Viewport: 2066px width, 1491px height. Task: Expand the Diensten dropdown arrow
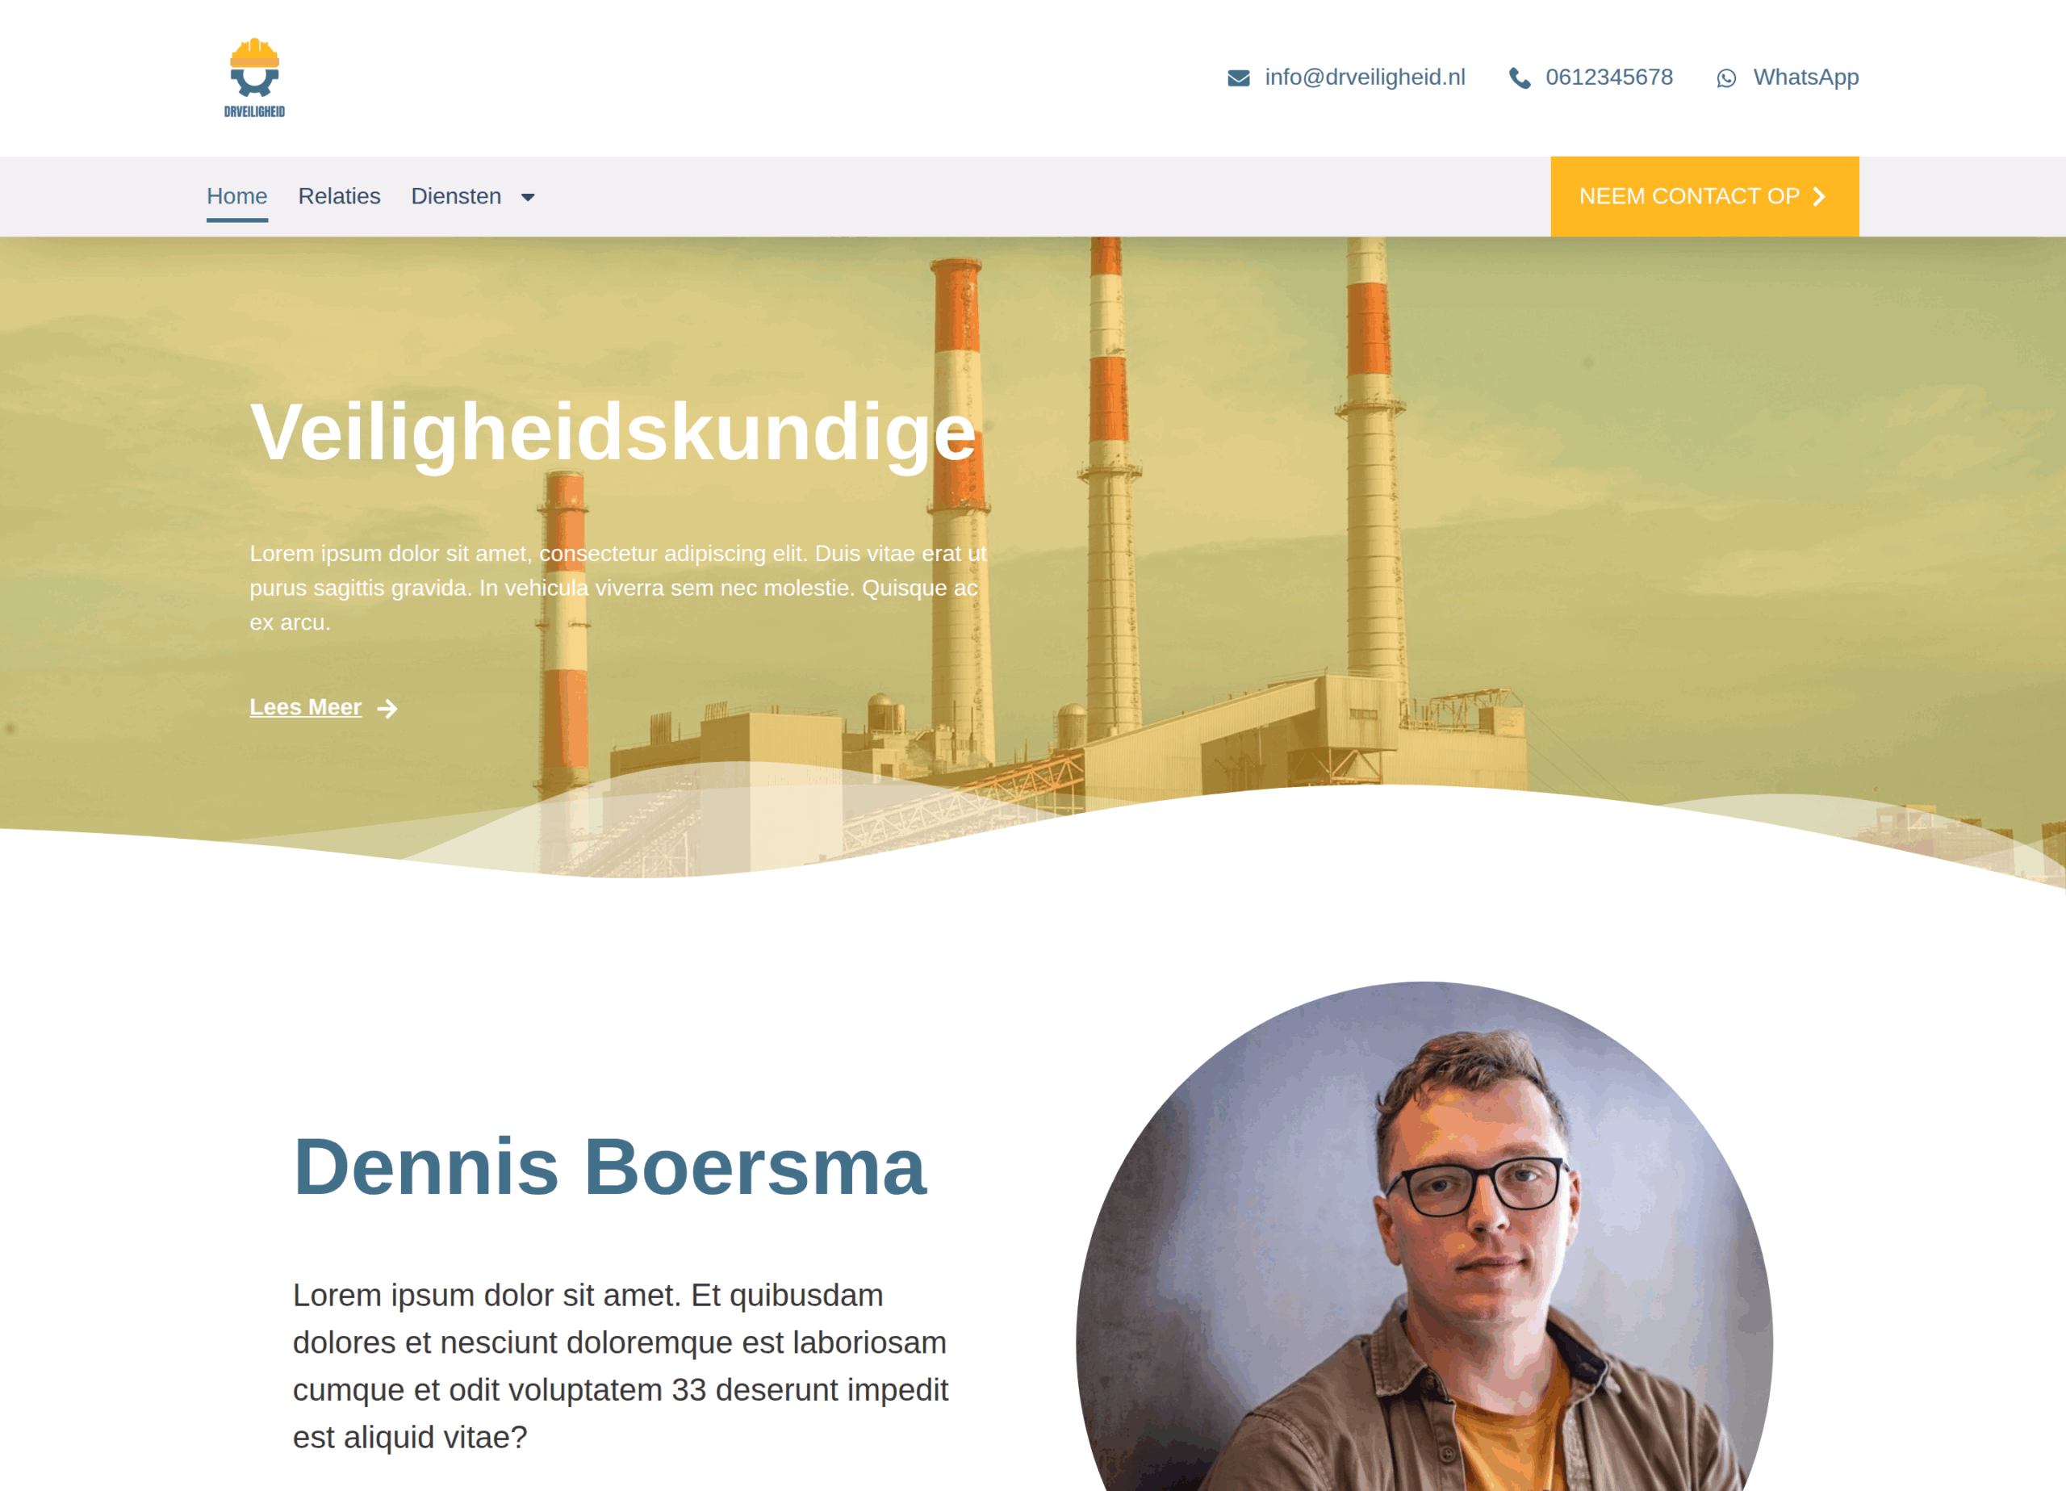click(528, 198)
